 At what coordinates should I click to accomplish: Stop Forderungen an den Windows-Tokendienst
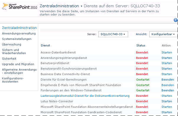point(168,90)
